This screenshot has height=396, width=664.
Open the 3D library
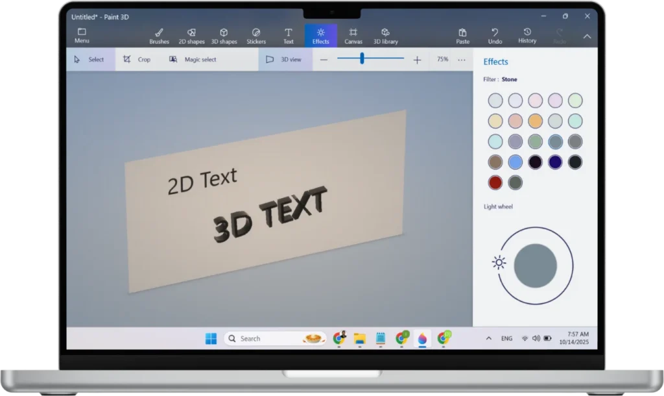pyautogui.click(x=386, y=36)
